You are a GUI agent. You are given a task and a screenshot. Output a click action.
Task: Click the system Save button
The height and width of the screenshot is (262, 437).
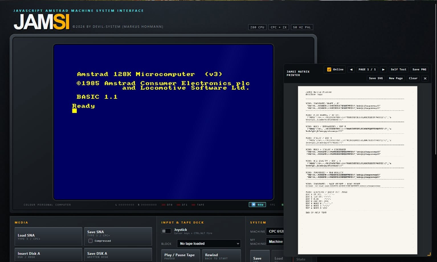(x=260, y=256)
